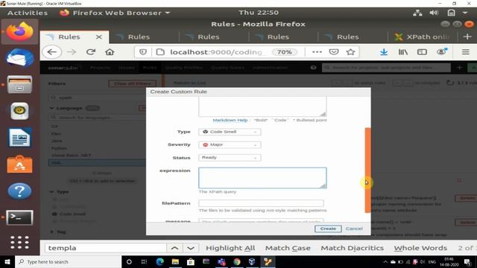This screenshot has height=268, width=477.
Task: Click the Windows 'Type here to search' box
Action: [x=68, y=261]
